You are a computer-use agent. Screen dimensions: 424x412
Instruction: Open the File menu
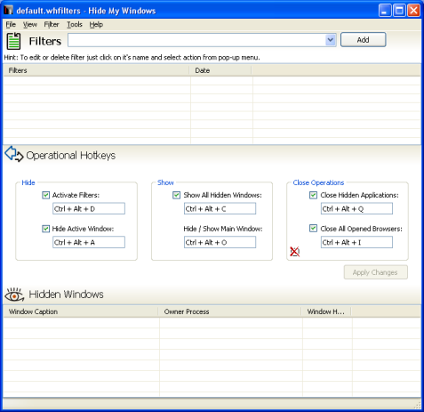click(11, 25)
